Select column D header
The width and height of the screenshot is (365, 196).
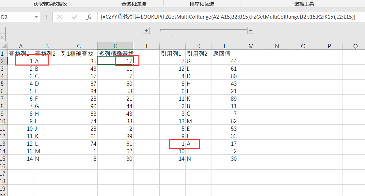click(116, 46)
